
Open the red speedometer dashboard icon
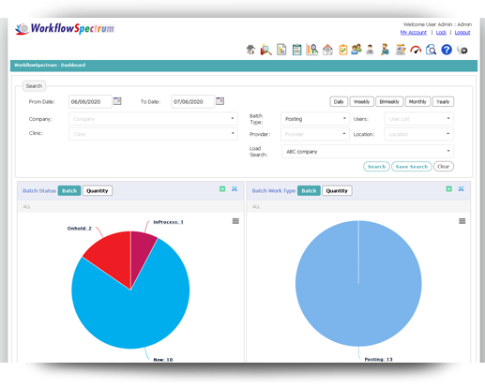pos(416,50)
